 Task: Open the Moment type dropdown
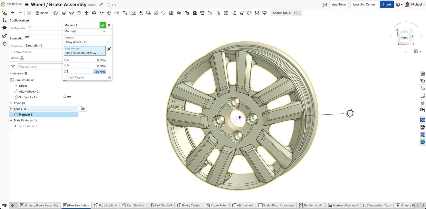(104, 31)
